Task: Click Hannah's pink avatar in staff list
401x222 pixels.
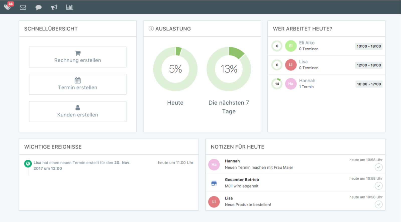Action: [291, 84]
